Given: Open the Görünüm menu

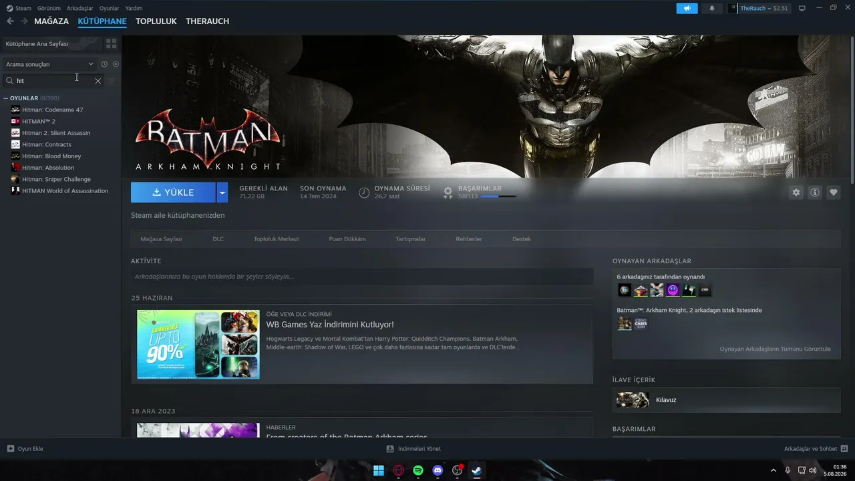Looking at the screenshot, I should click(x=49, y=8).
